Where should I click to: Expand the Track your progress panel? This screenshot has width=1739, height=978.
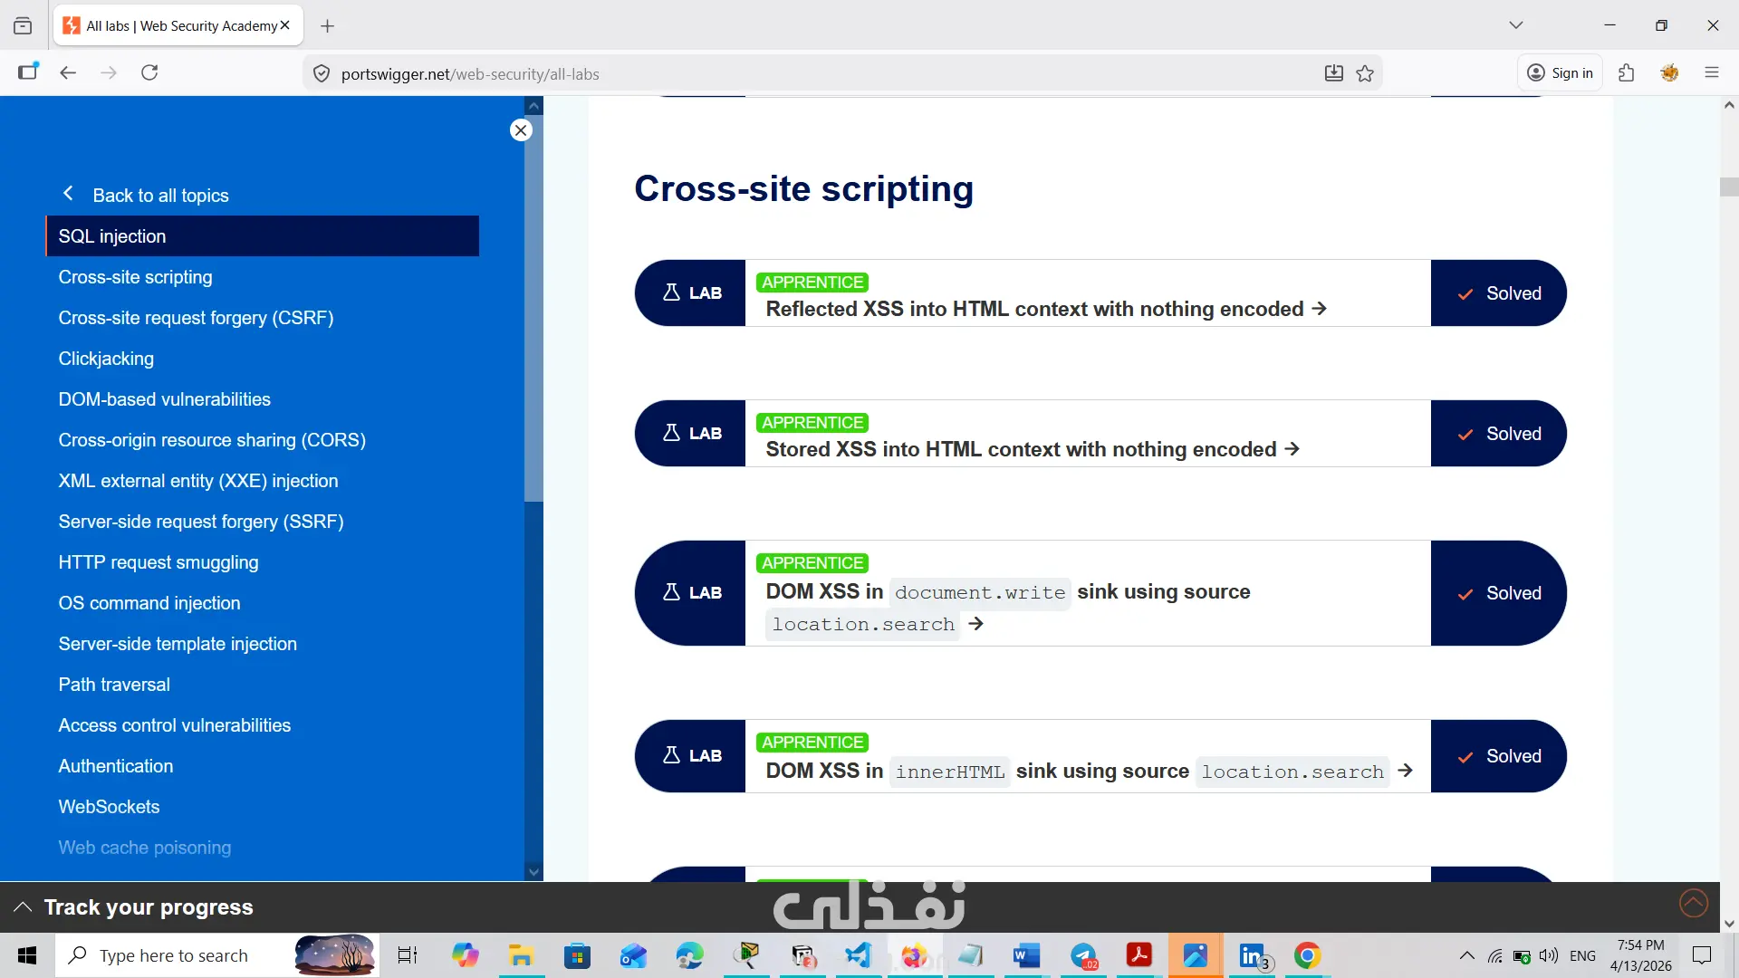[x=23, y=907]
